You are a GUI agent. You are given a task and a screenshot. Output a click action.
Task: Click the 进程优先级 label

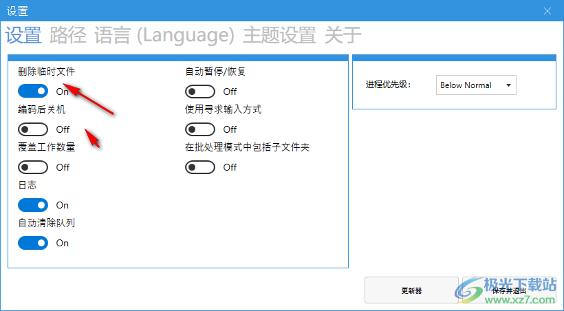388,85
